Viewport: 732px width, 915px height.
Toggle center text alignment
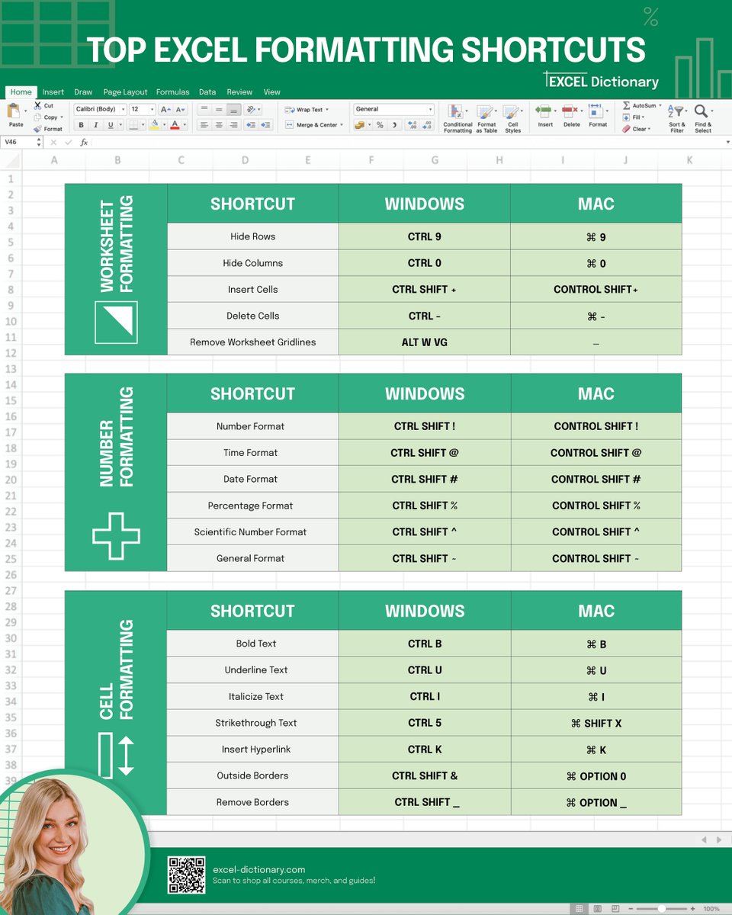219,125
